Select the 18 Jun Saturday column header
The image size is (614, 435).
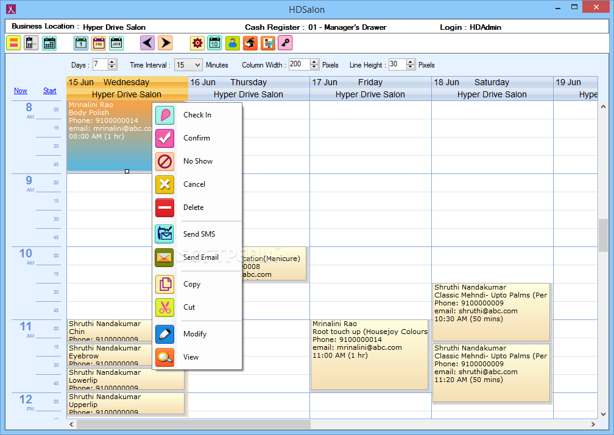(492, 88)
